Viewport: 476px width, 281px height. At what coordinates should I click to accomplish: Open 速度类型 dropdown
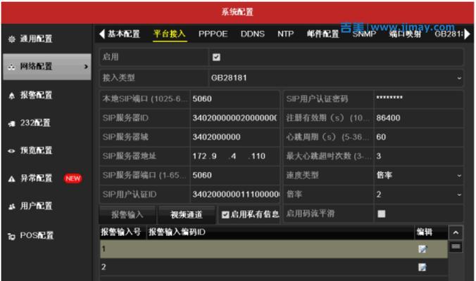[x=419, y=175]
